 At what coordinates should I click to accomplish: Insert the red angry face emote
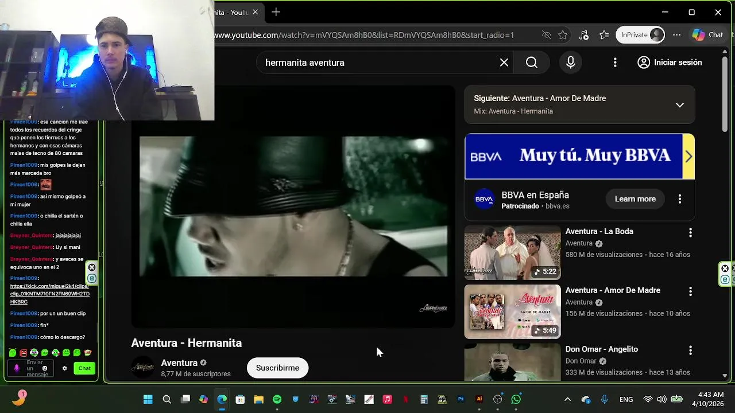coord(23,353)
